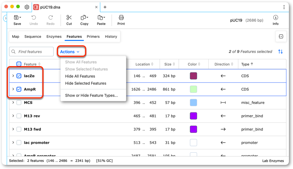Switch to the Enzymes tab

tap(54, 37)
